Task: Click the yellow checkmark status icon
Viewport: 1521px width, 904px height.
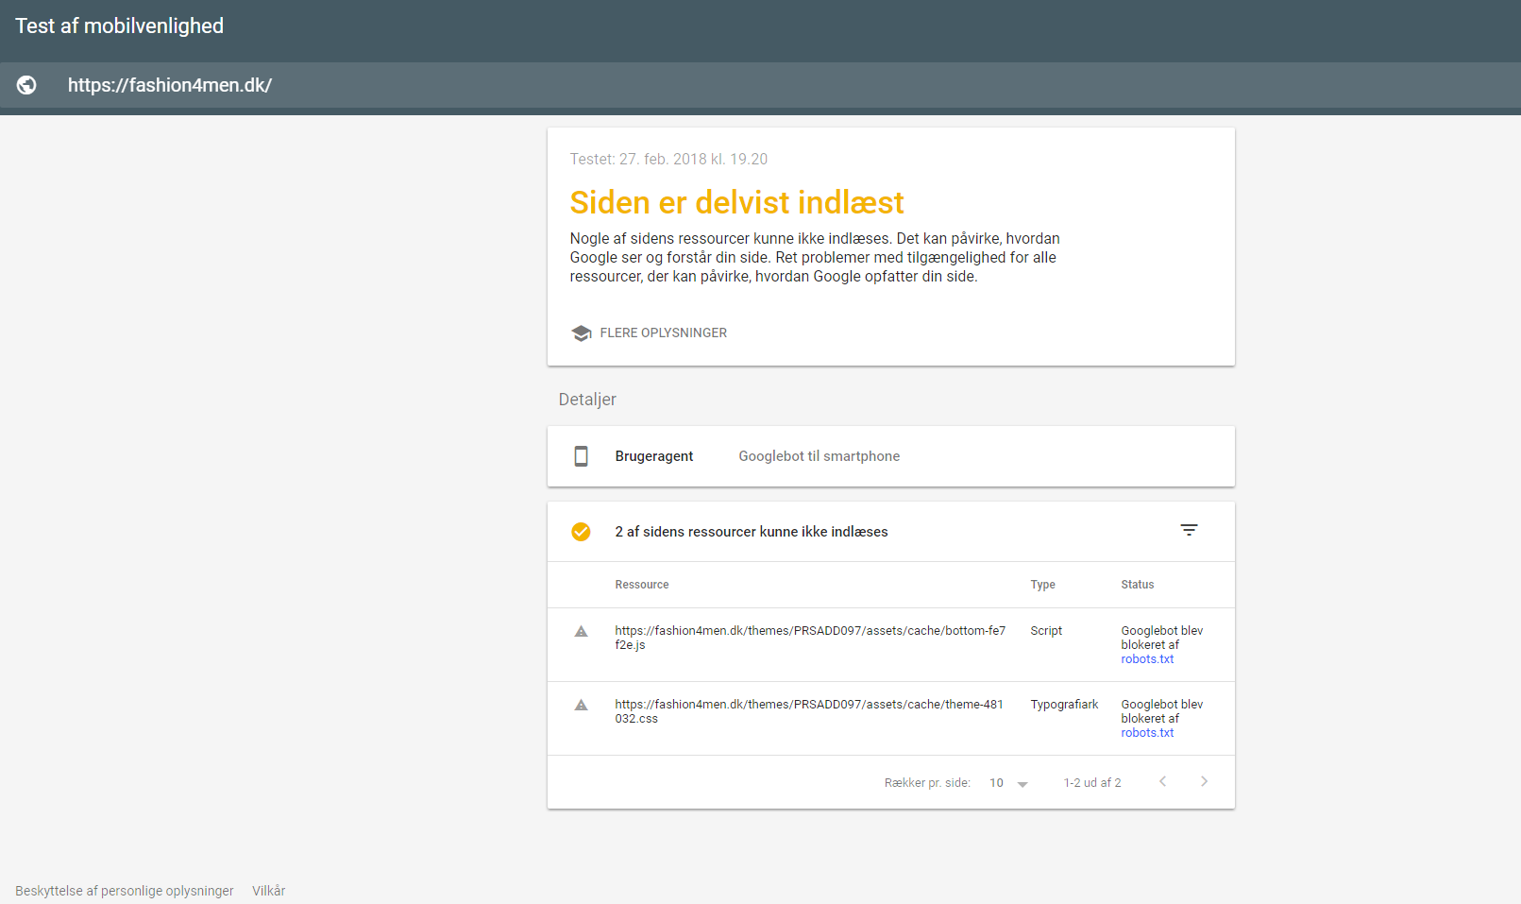Action: 581,532
